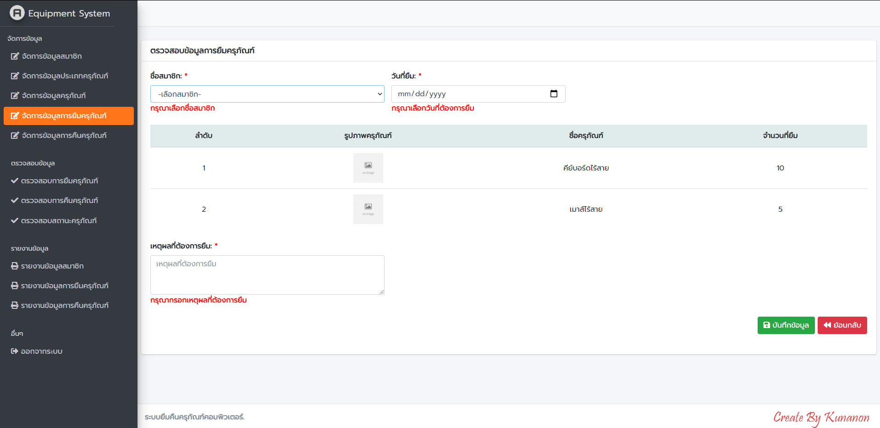880x428 pixels.
Task: Click the Equipment System logo icon
Action: pyautogui.click(x=17, y=13)
